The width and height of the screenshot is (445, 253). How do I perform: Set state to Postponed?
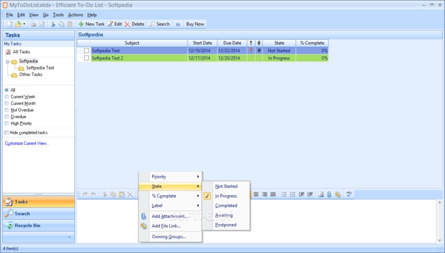tap(225, 225)
